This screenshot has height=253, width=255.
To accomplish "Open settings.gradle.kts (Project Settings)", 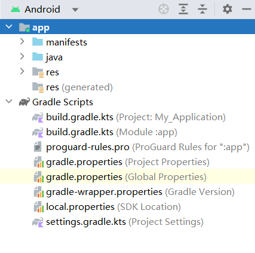I will point(125,222).
